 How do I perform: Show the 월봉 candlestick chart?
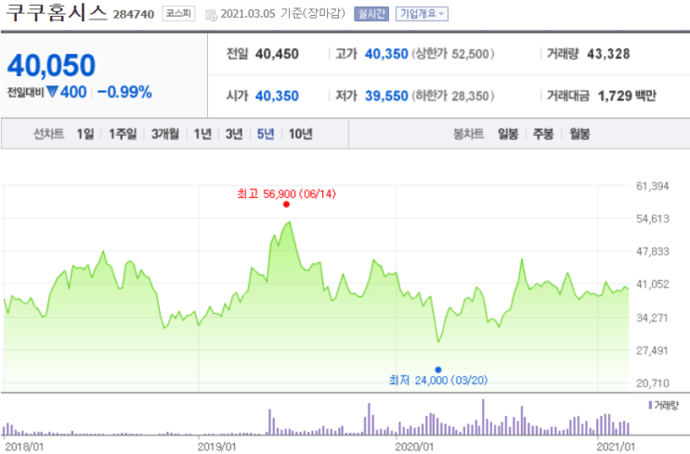(x=579, y=134)
